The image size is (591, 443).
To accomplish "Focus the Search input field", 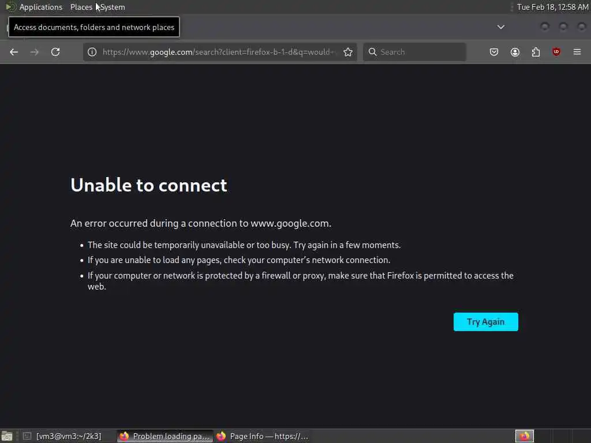I will [414, 52].
